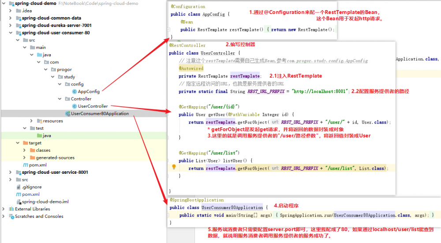Click the java source folder icon under main
Image resolution: width=441 pixels, height=243 pixels.
click(x=40, y=55)
